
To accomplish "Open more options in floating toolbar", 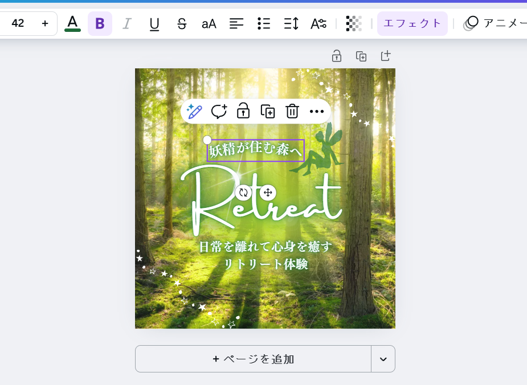I will click(317, 111).
